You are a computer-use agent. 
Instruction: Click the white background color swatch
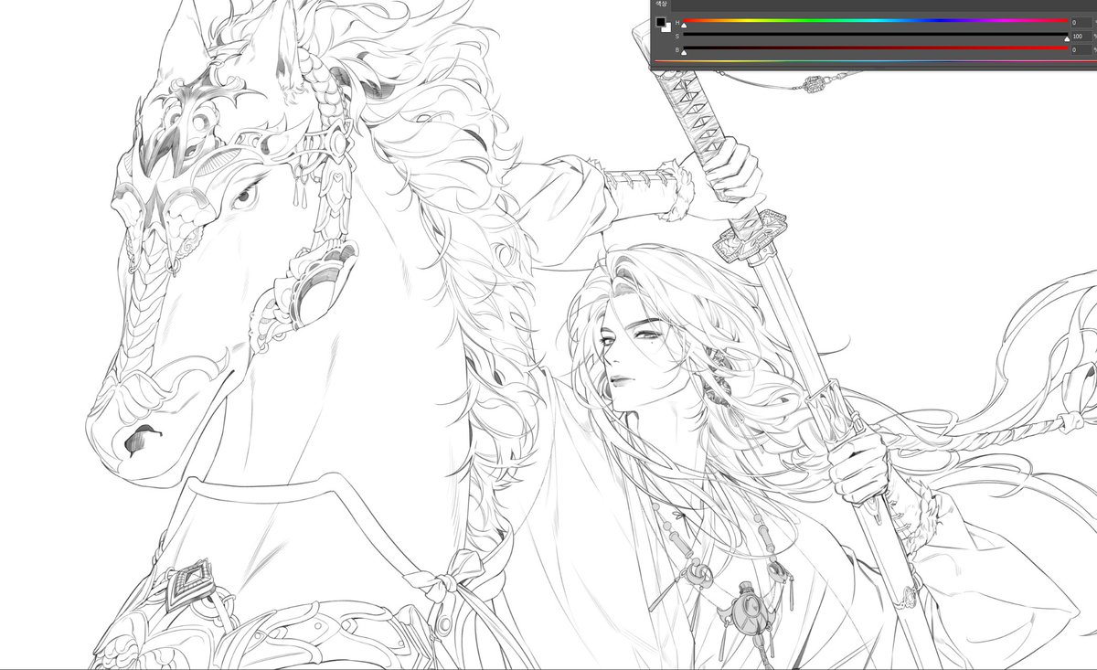tap(666, 28)
